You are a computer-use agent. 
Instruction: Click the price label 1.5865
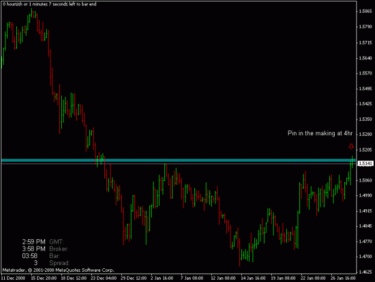click(x=365, y=11)
